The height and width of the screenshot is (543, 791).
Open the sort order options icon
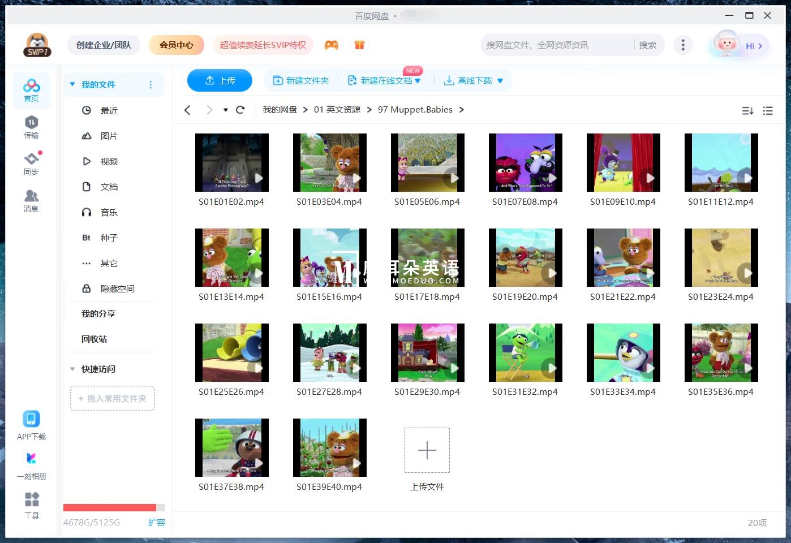(747, 111)
